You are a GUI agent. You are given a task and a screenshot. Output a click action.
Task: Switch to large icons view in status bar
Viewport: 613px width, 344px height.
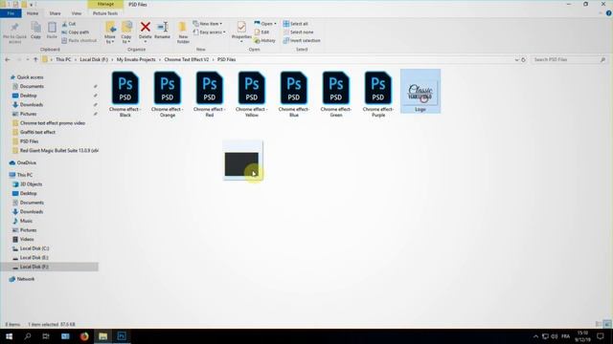(606, 324)
